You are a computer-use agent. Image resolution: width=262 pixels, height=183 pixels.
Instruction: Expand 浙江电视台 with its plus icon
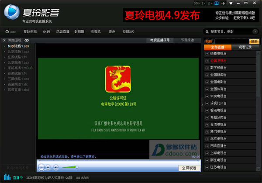pos(207,160)
